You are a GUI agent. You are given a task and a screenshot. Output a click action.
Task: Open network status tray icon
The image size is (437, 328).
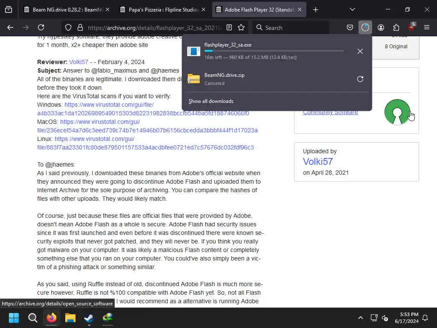374,318
